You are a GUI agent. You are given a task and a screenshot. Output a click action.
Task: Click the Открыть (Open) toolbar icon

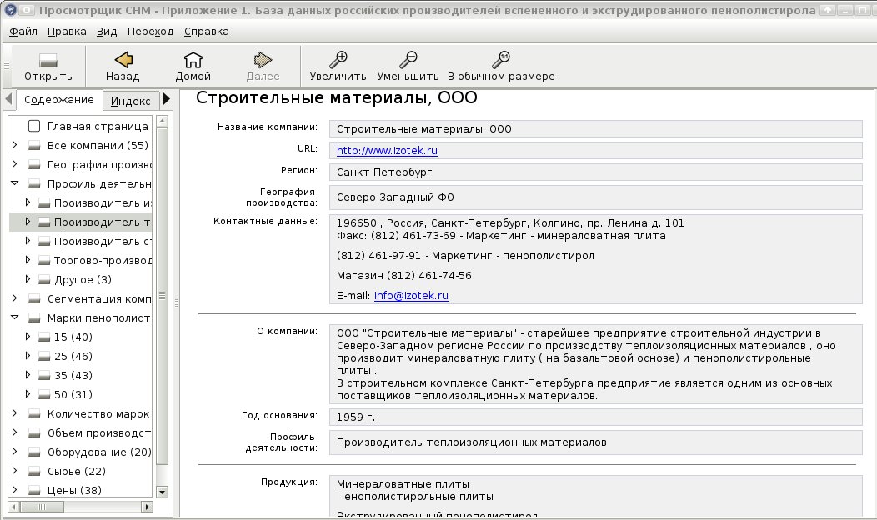48,60
